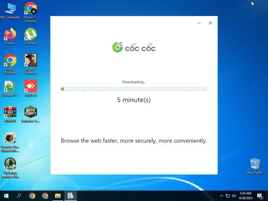This screenshot has width=268, height=201.
Task: Select the Notepad++ desktop shortcut
Action: [10, 88]
